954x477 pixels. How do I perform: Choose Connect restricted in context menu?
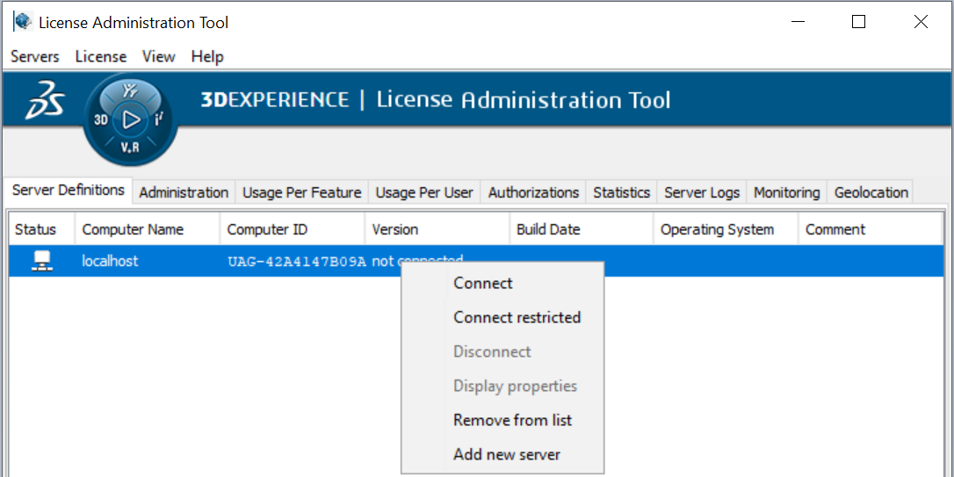tap(502, 318)
